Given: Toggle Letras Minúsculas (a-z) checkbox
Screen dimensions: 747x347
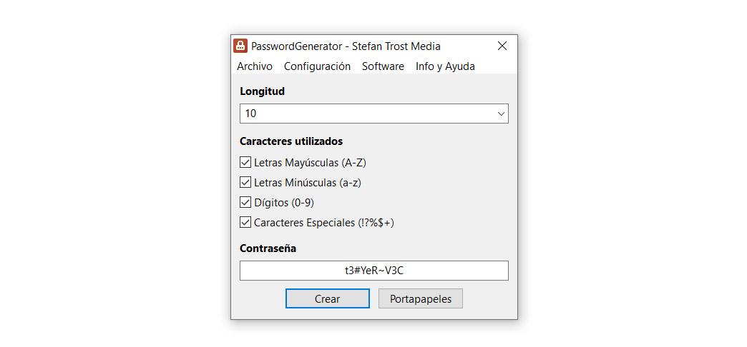Looking at the screenshot, I should 245,183.
